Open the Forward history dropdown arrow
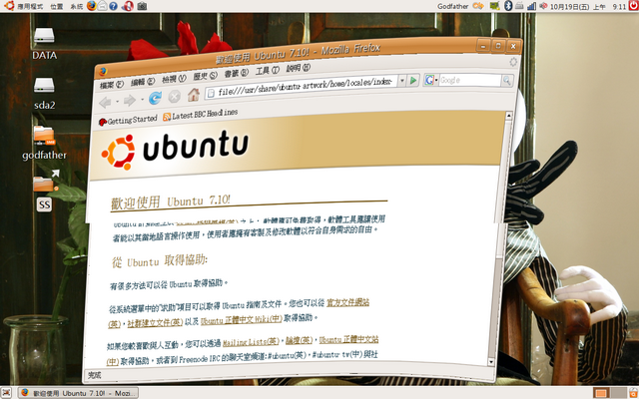Viewport: 639px width, 399px height. [x=142, y=99]
